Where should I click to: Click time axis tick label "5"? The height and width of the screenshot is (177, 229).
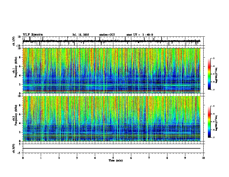point(113,158)
